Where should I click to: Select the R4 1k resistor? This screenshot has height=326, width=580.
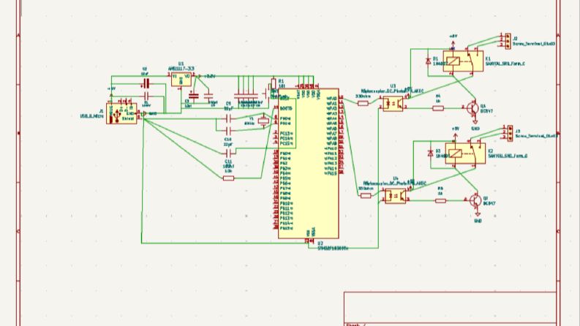coord(438,108)
